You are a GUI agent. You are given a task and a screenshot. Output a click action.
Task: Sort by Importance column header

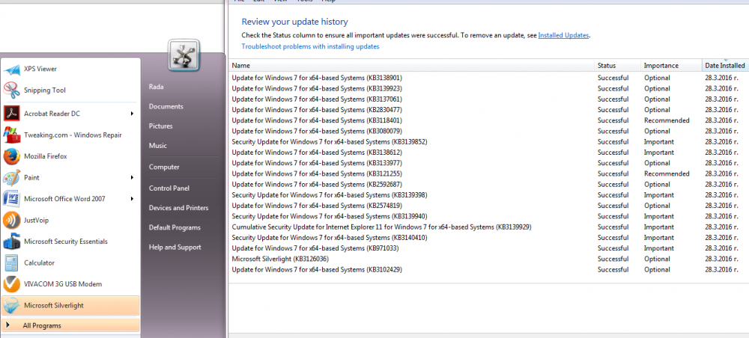click(x=671, y=66)
